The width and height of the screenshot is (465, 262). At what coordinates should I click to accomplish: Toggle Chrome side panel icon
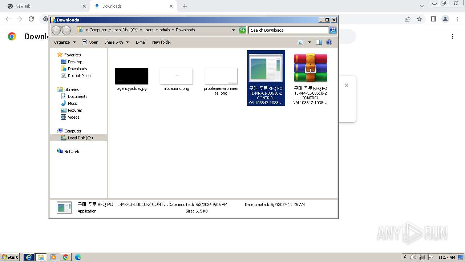click(433, 19)
